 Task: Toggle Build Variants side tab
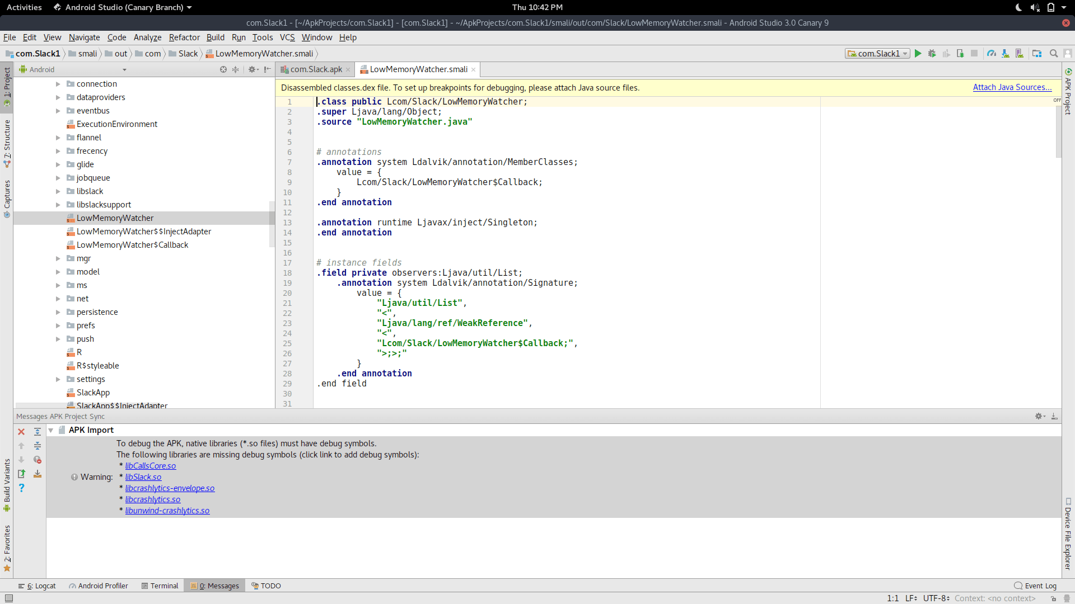7,485
